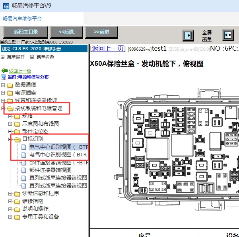Select the 说明和操作 tree item
Image resolution: width=239 pixels, height=237 pixels.
click(x=35, y=209)
